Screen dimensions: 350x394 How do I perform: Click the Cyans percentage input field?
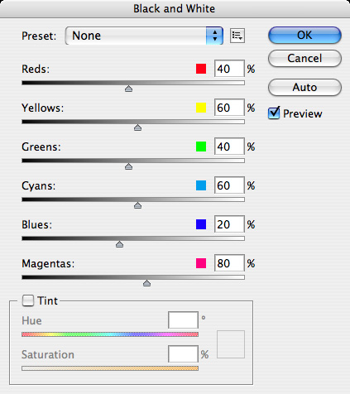click(x=229, y=185)
